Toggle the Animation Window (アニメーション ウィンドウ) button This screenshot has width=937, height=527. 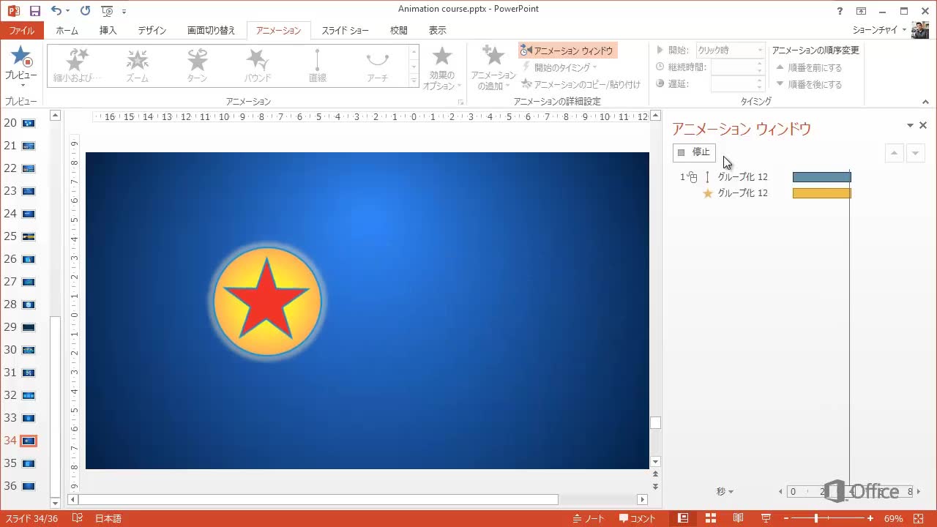pos(567,51)
